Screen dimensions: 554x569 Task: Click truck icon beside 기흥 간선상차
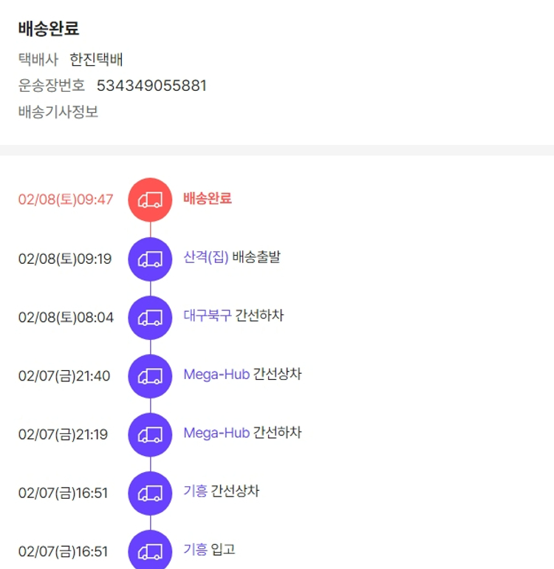(x=150, y=492)
